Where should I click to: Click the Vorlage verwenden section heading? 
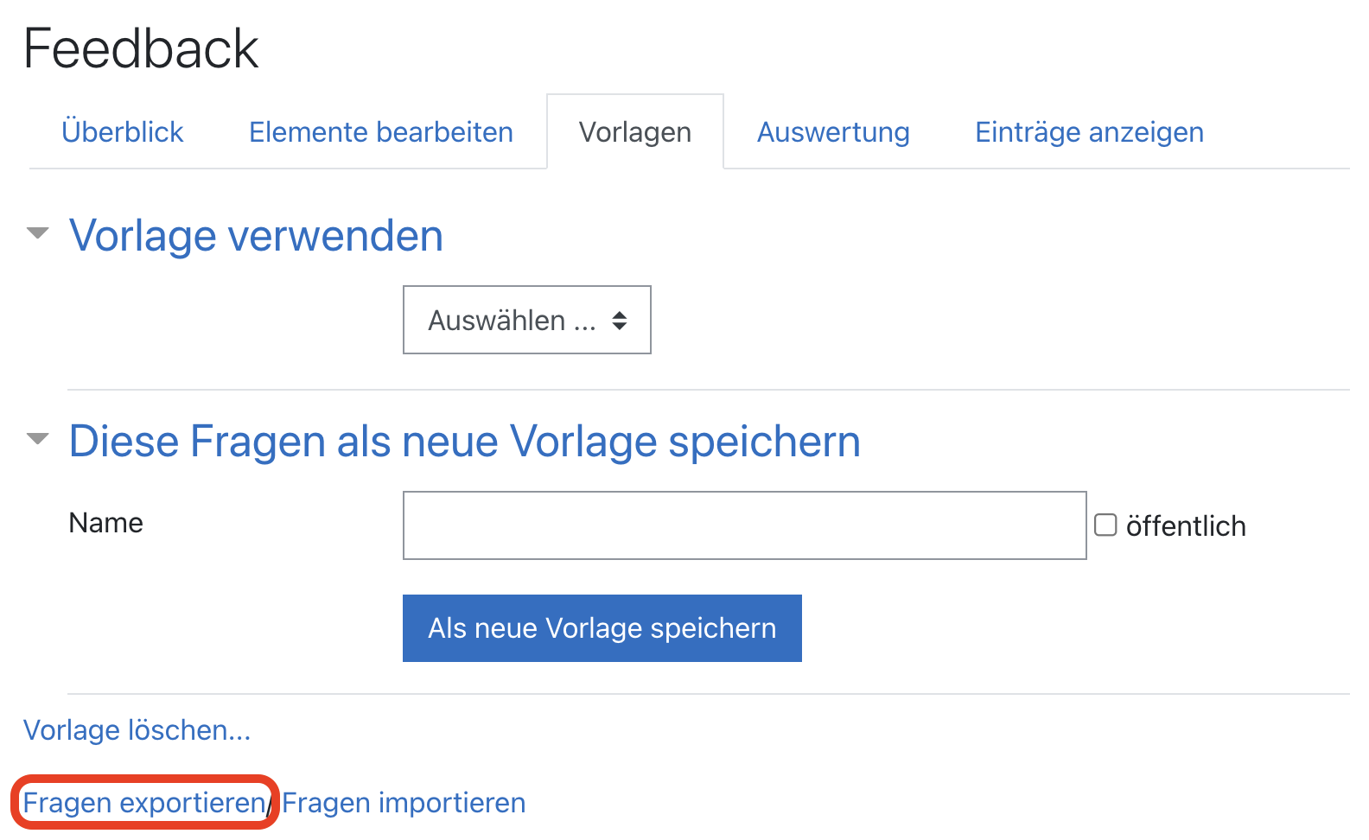[x=256, y=236]
